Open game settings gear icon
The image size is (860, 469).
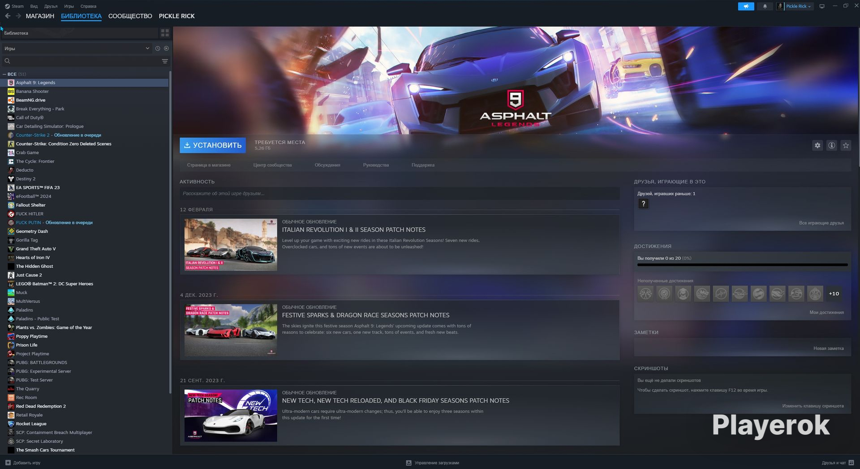point(817,145)
